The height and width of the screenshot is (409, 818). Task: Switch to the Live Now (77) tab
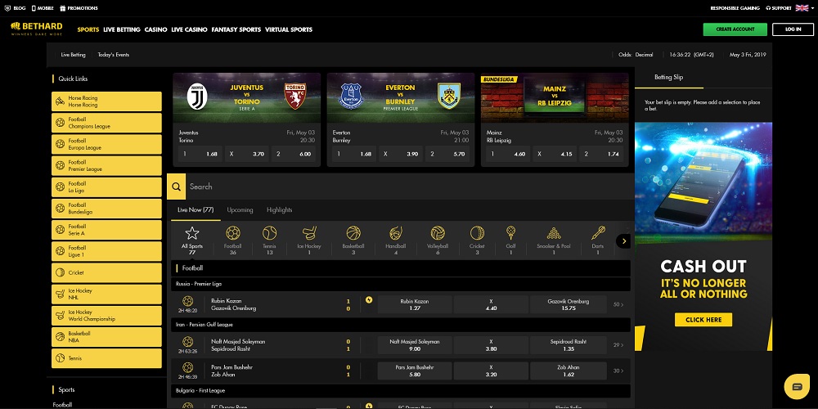click(x=196, y=209)
